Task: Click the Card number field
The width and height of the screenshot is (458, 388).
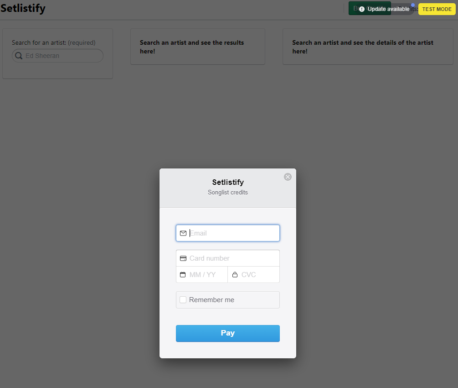Action: 227,258
